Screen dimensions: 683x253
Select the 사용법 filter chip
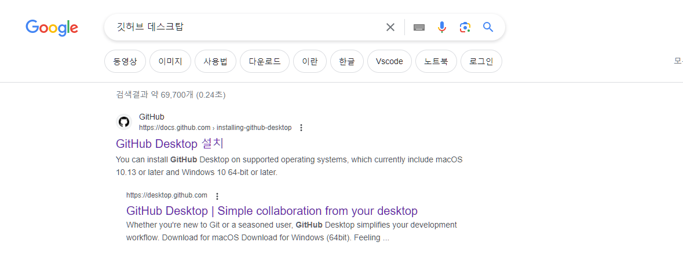215,61
